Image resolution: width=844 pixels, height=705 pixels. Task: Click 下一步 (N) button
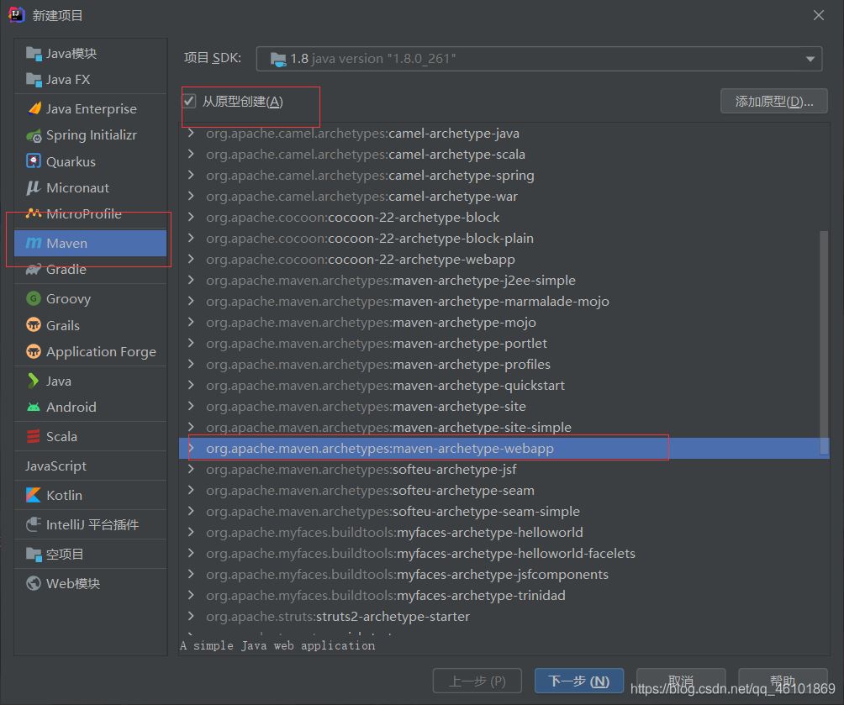(x=578, y=681)
